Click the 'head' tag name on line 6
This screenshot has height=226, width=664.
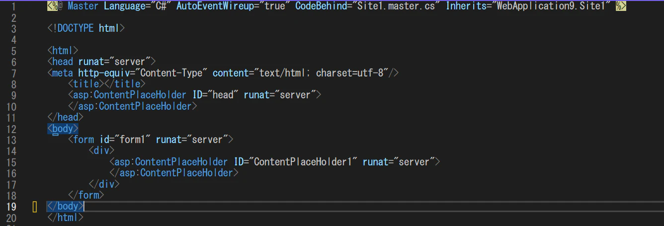pos(63,62)
